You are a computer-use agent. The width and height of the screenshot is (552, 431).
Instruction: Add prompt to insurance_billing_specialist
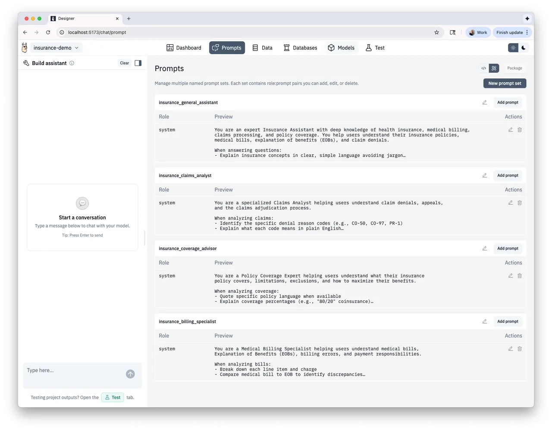pos(508,322)
